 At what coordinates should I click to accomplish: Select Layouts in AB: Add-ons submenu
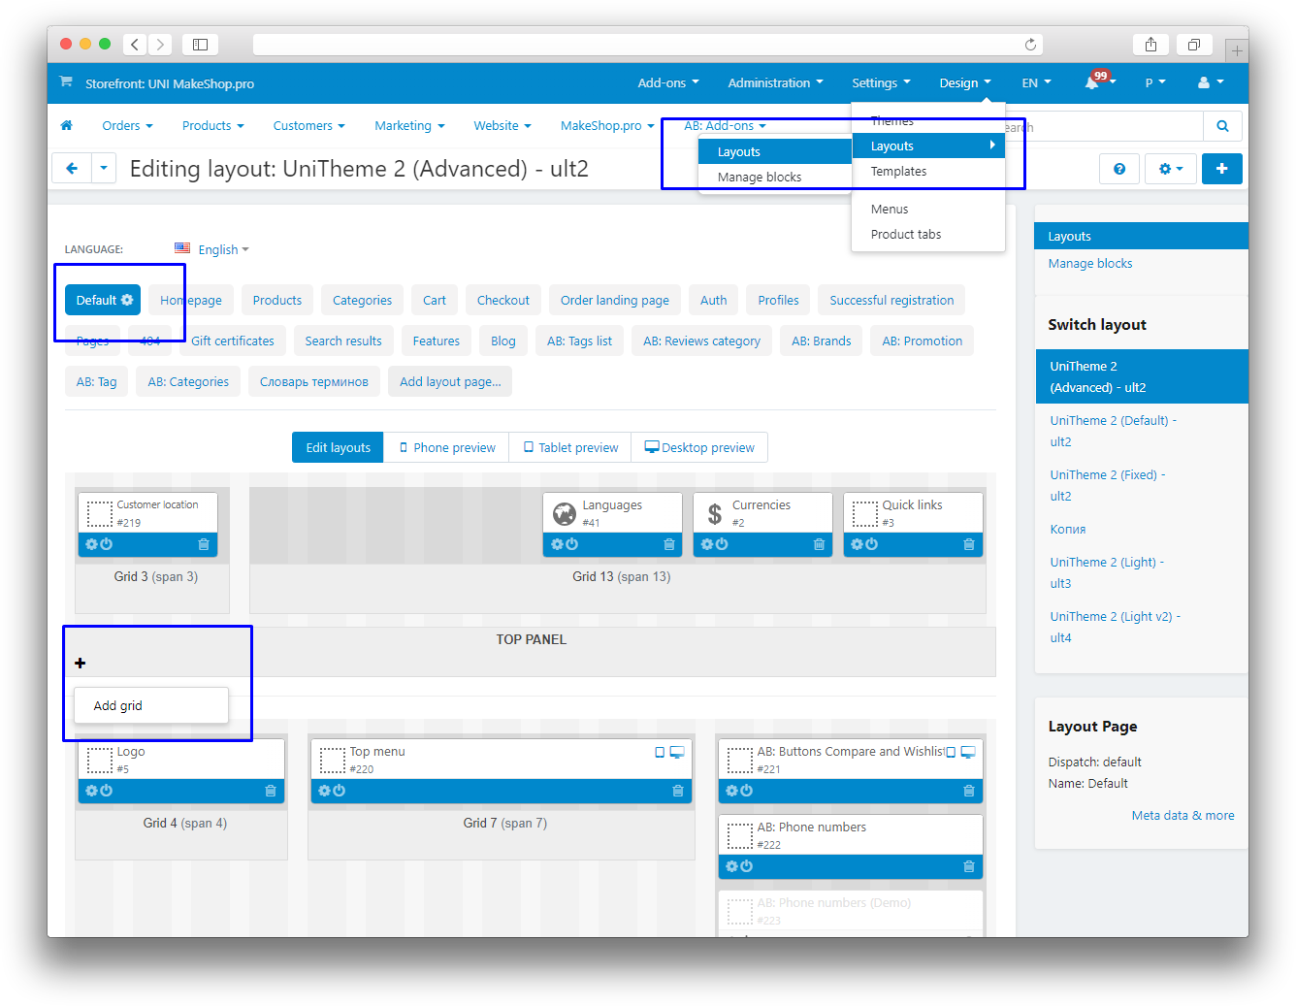click(x=775, y=151)
